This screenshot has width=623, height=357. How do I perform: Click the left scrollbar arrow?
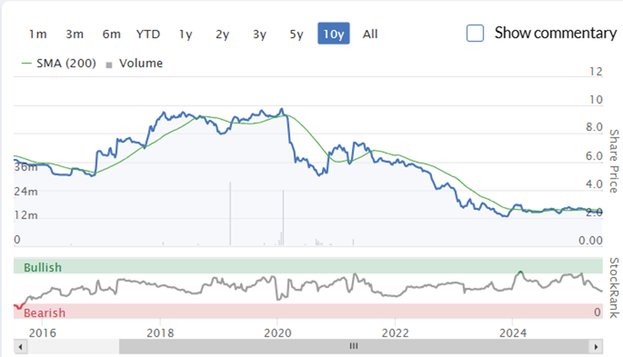(21, 346)
